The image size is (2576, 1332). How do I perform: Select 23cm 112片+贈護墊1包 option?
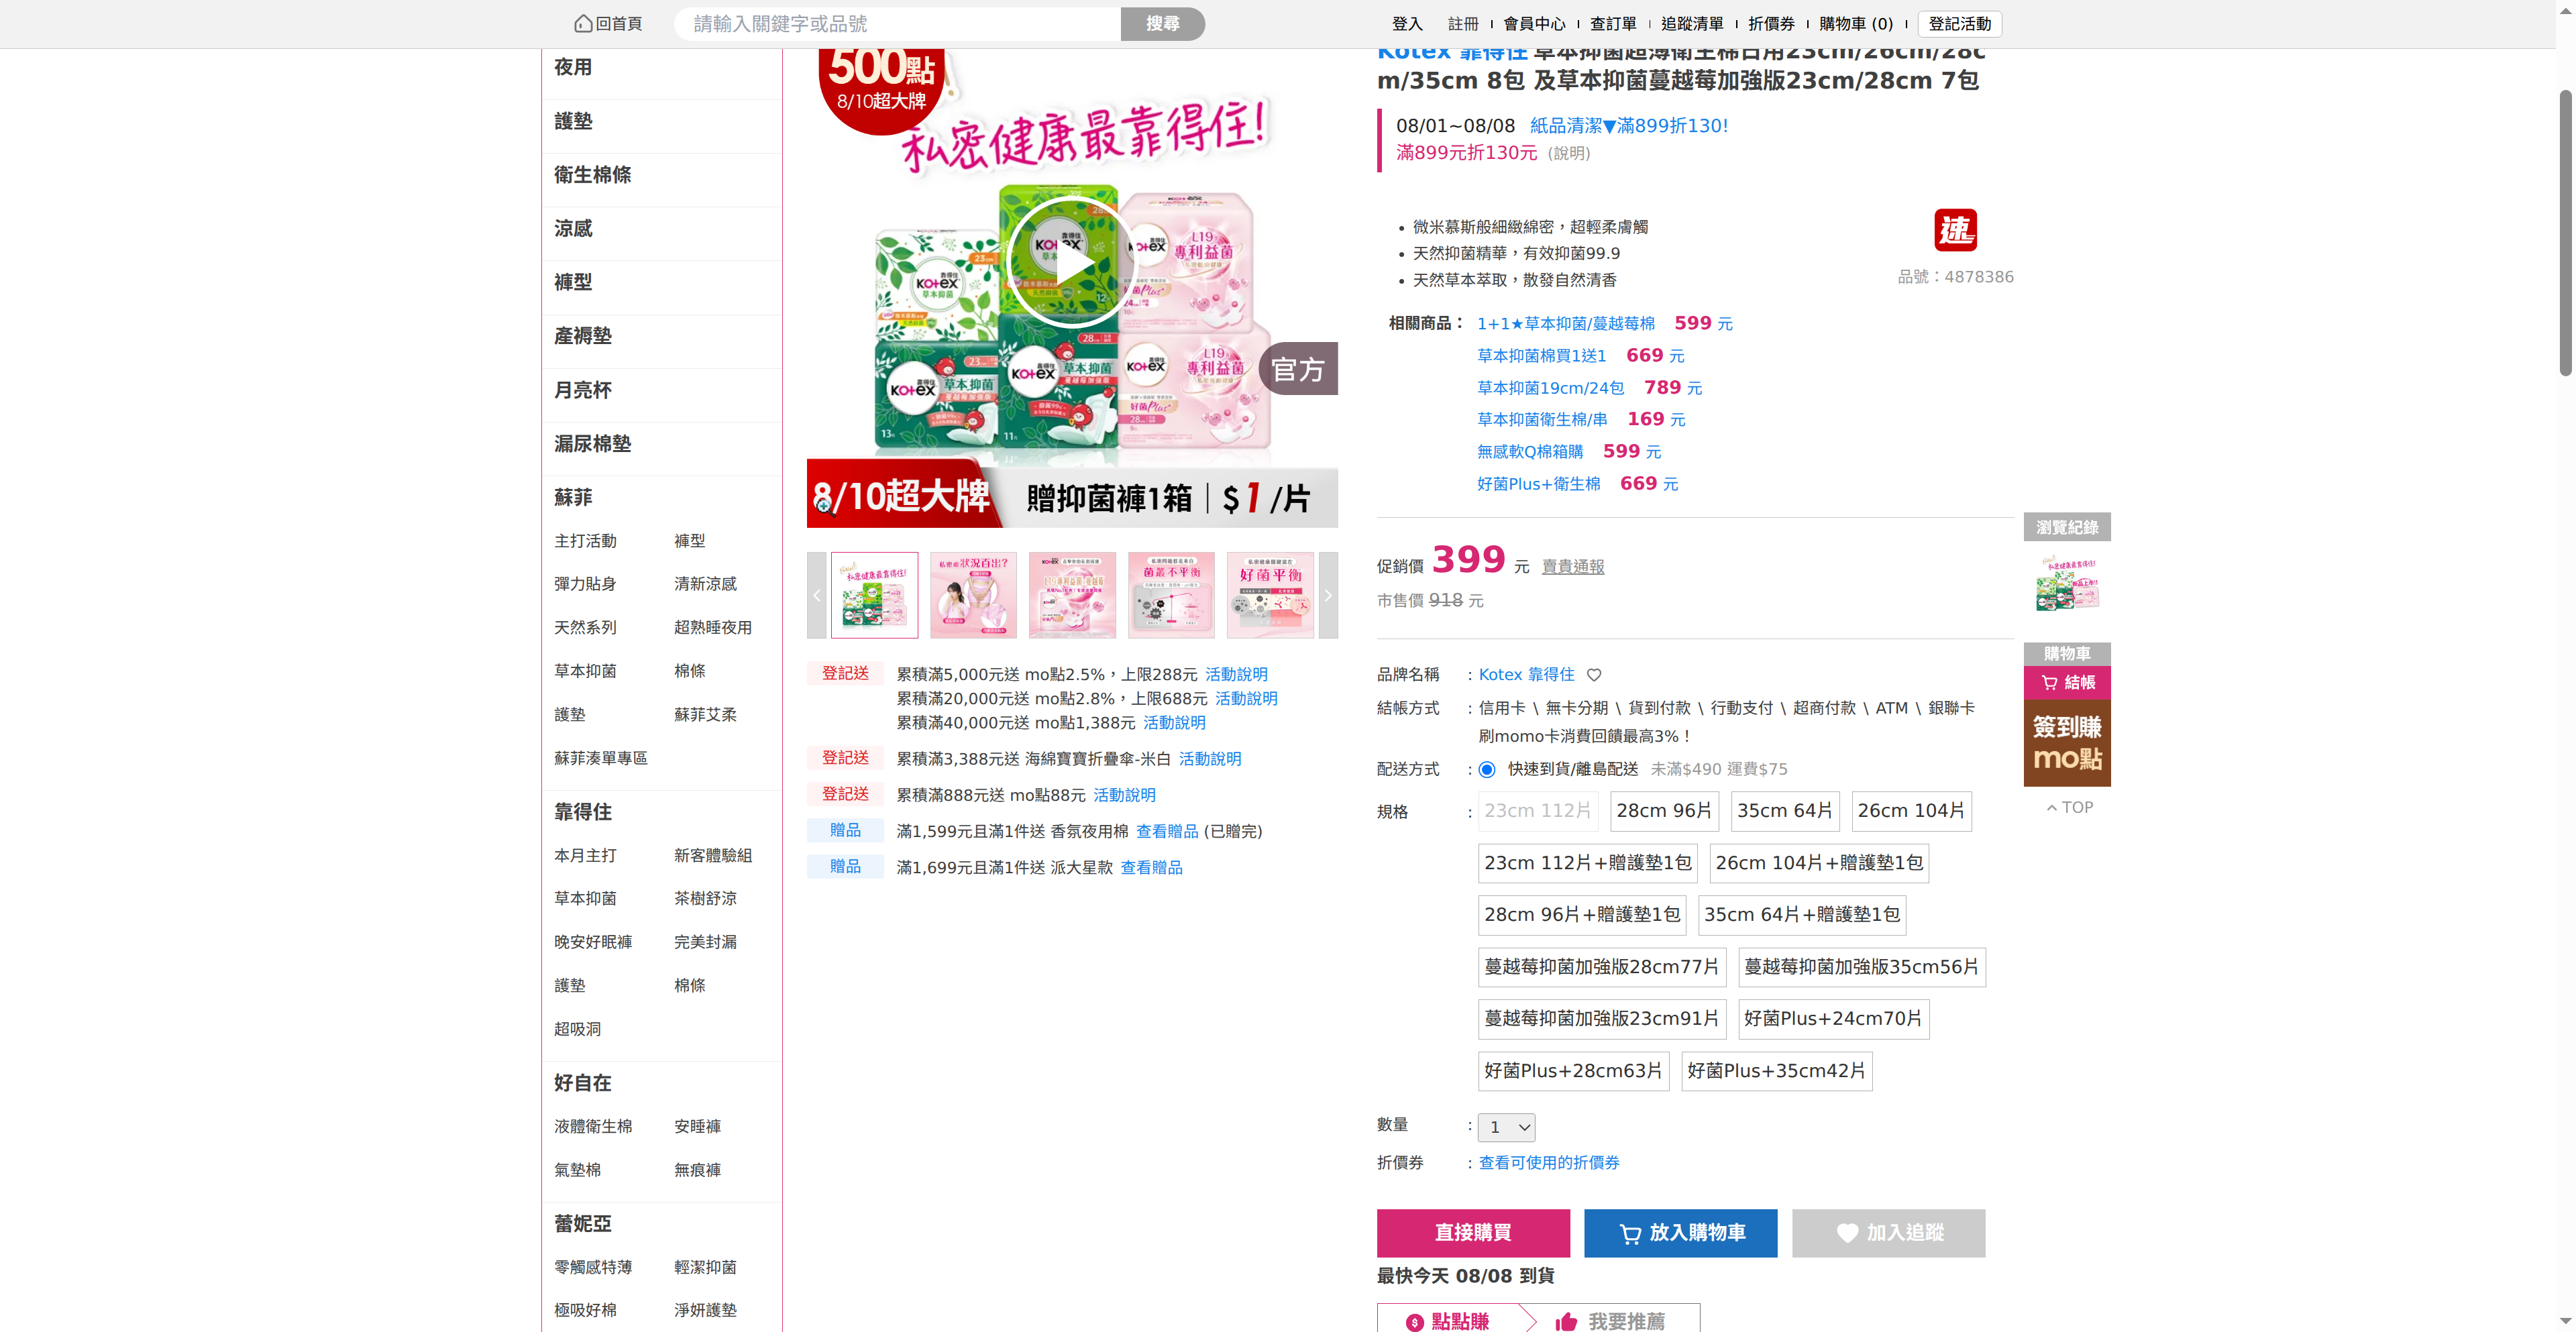click(x=1588, y=863)
